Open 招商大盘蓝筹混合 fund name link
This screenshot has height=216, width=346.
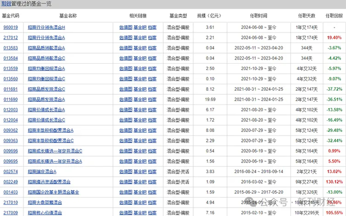[x=45, y=202]
